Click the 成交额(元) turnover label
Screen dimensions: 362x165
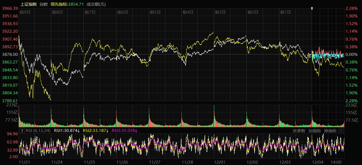click(96, 4)
